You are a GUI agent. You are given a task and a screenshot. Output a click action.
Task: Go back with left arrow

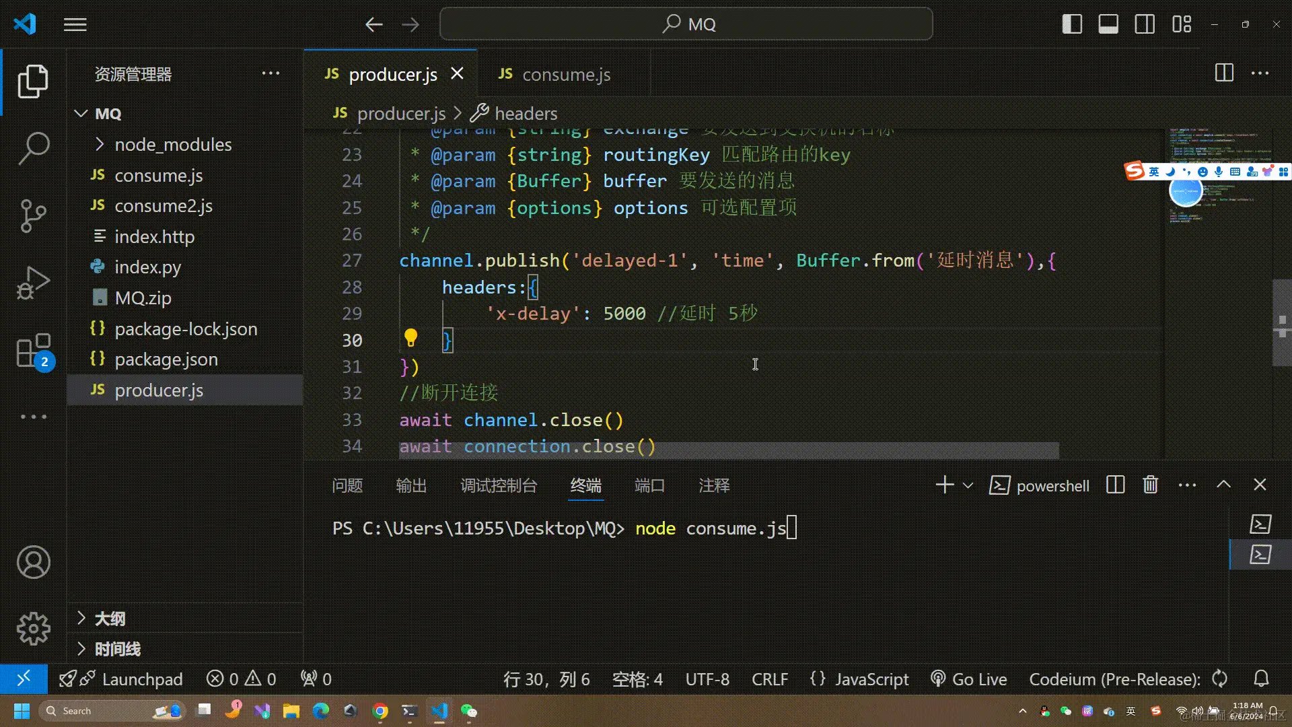click(x=374, y=25)
